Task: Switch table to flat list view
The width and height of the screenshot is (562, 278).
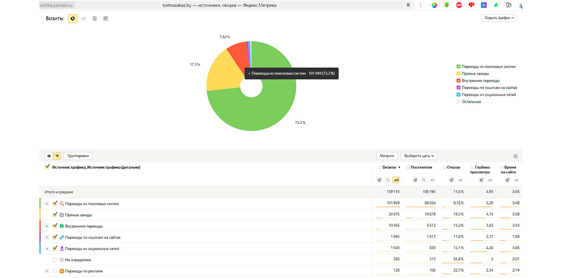Action: click(49, 156)
